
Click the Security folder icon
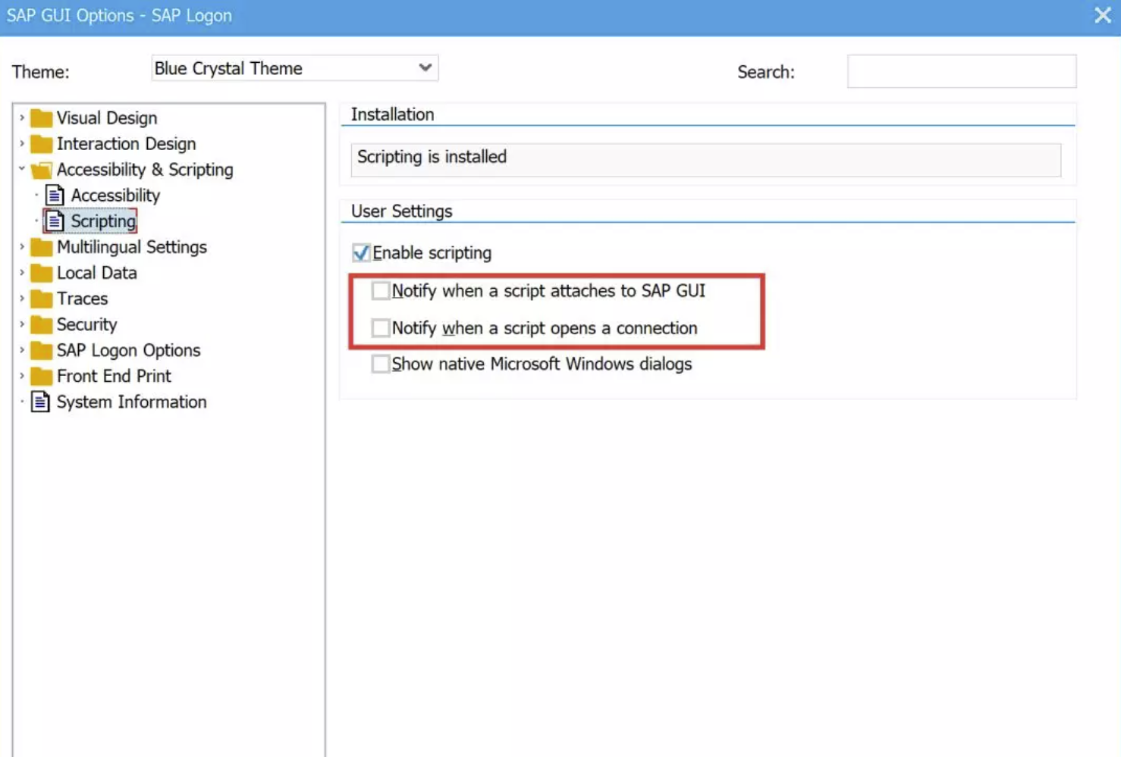[x=41, y=324]
